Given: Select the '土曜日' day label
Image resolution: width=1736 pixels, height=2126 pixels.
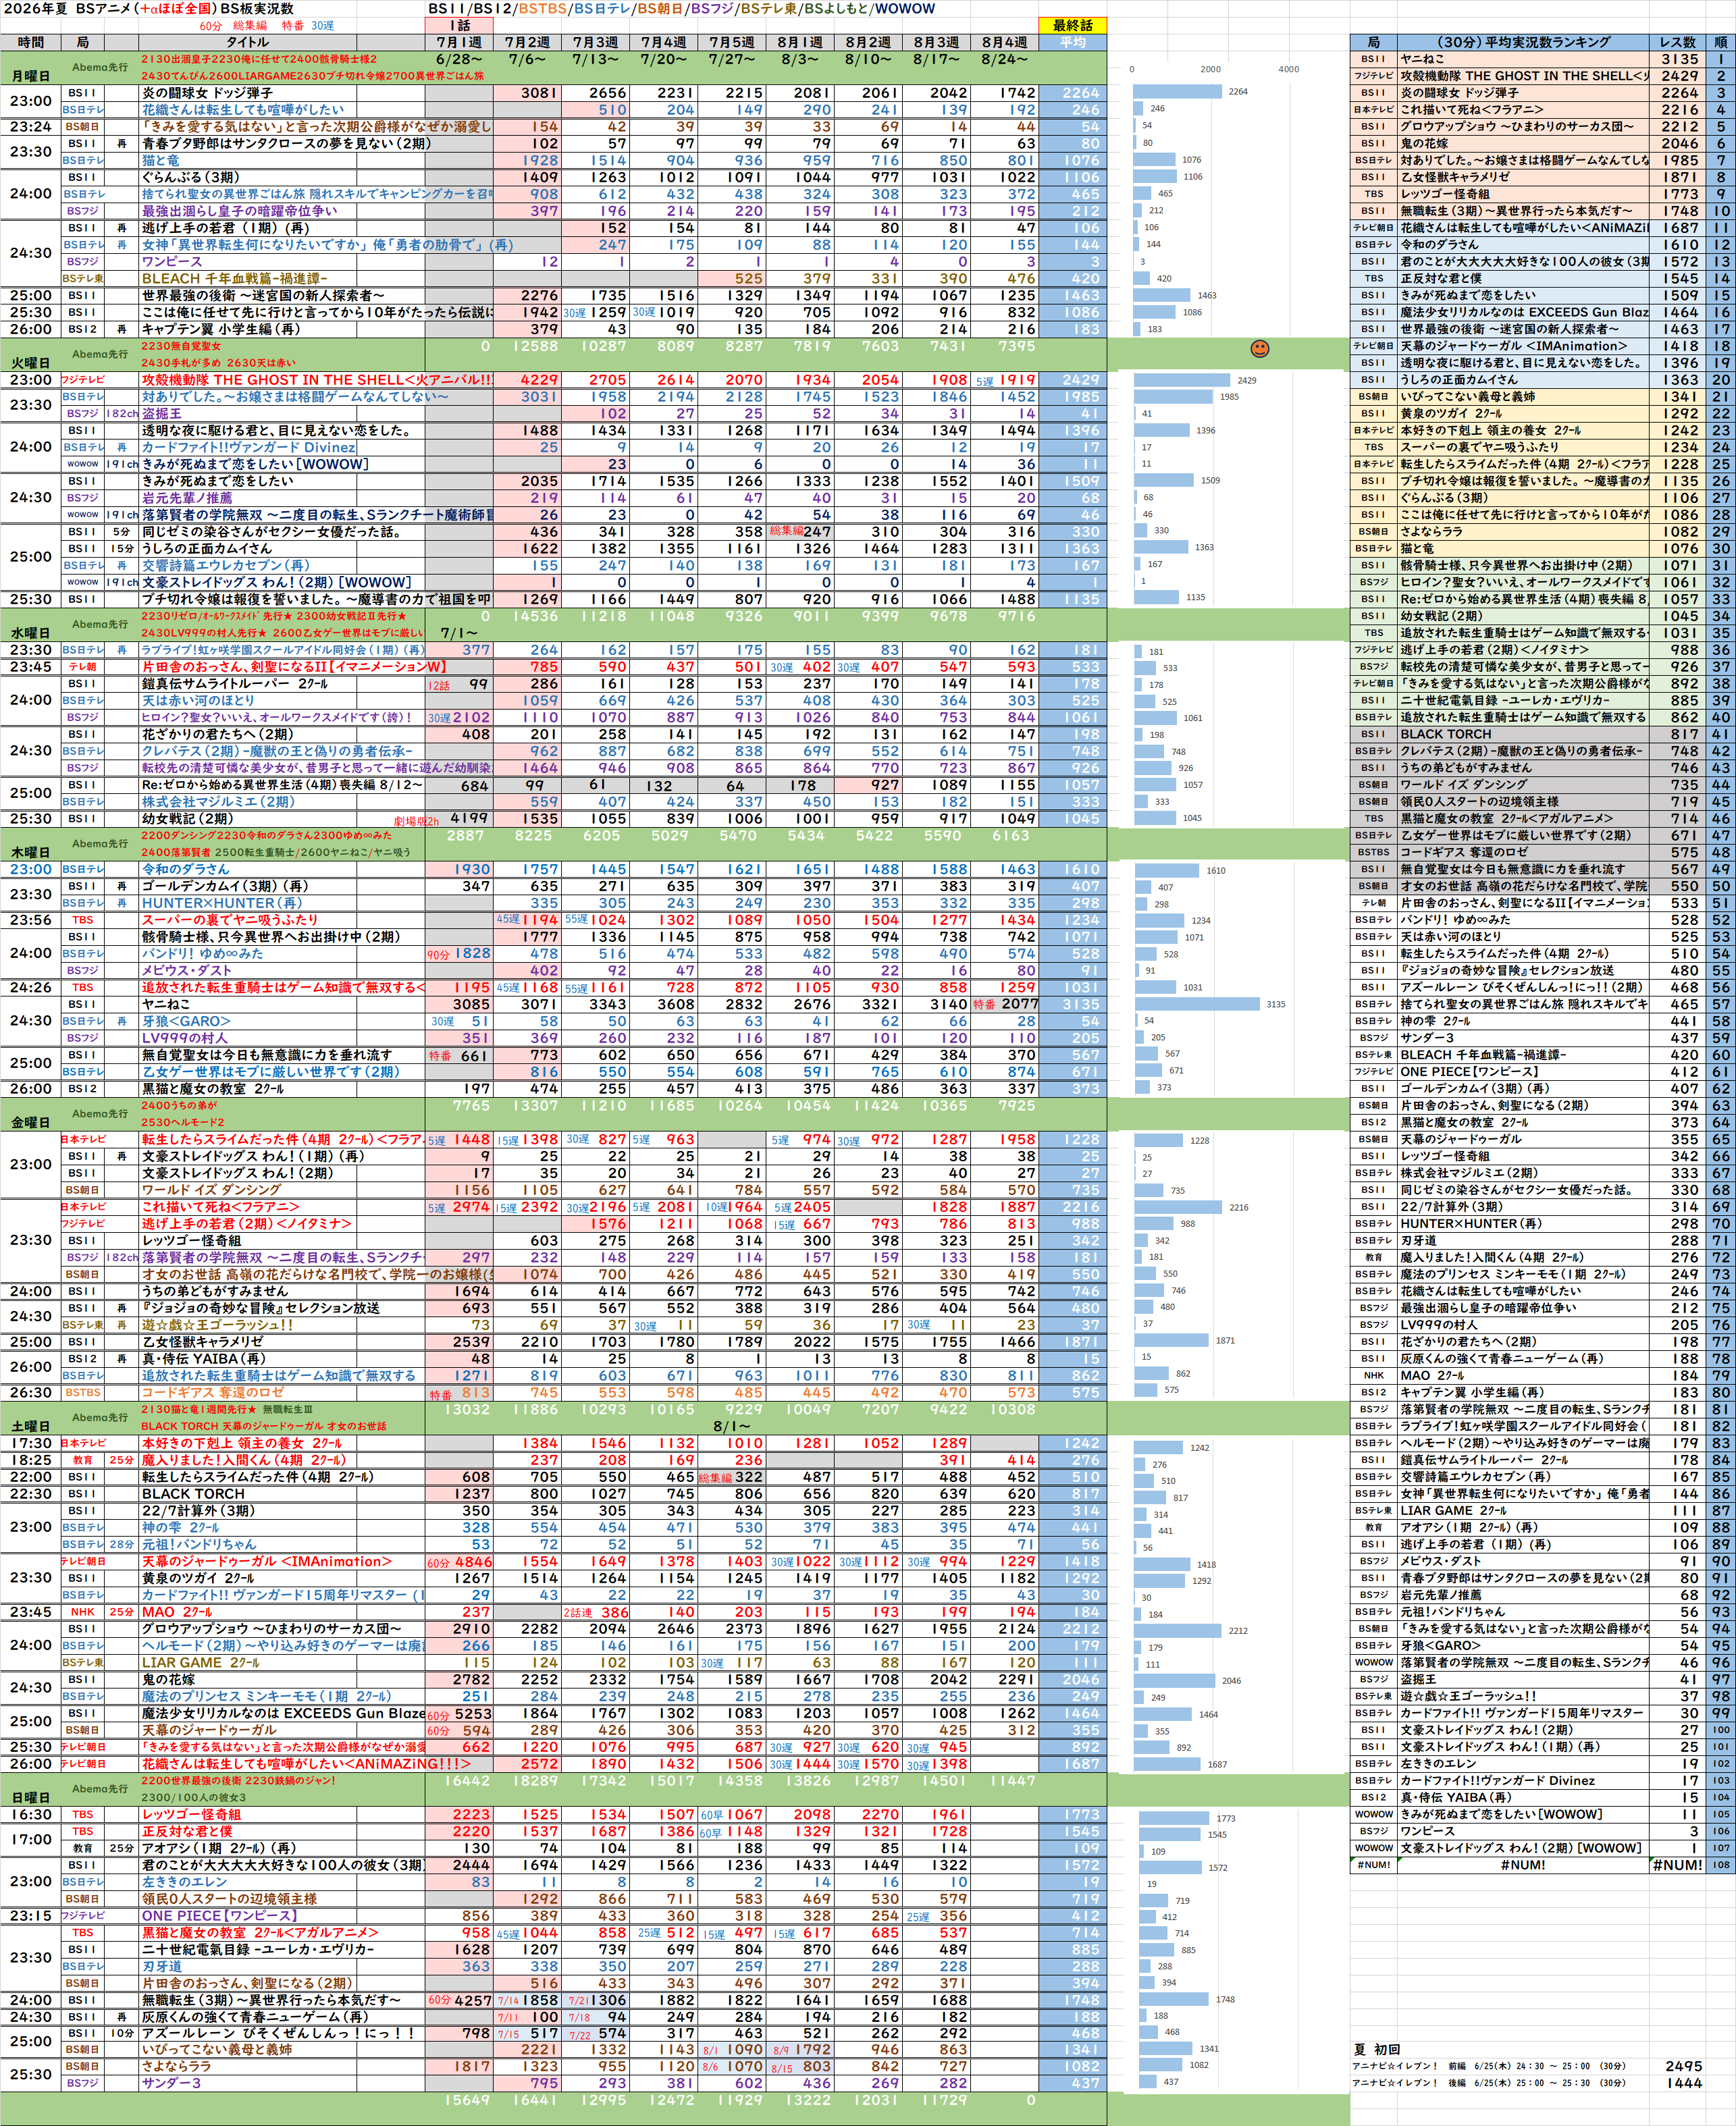Looking at the screenshot, I should tap(31, 1426).
